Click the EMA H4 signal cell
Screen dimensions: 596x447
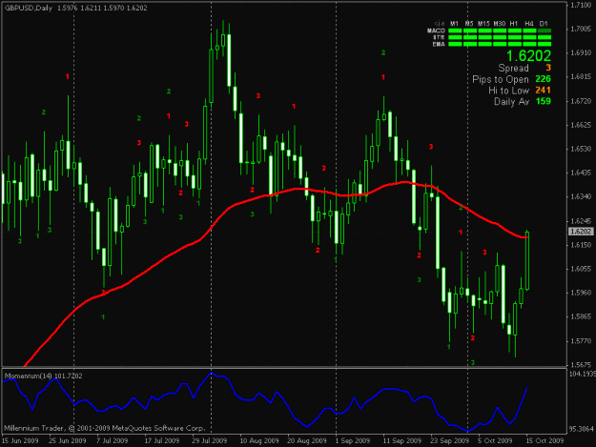click(529, 45)
